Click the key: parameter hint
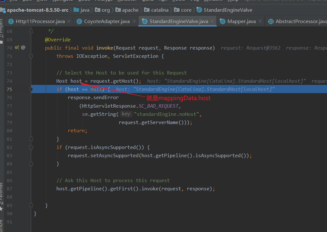 tap(126, 114)
